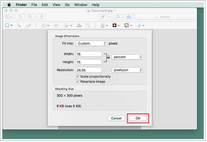Open the line Shape Style menu
Image resolution: width=207 pixels, height=142 pixels.
pos(104,25)
